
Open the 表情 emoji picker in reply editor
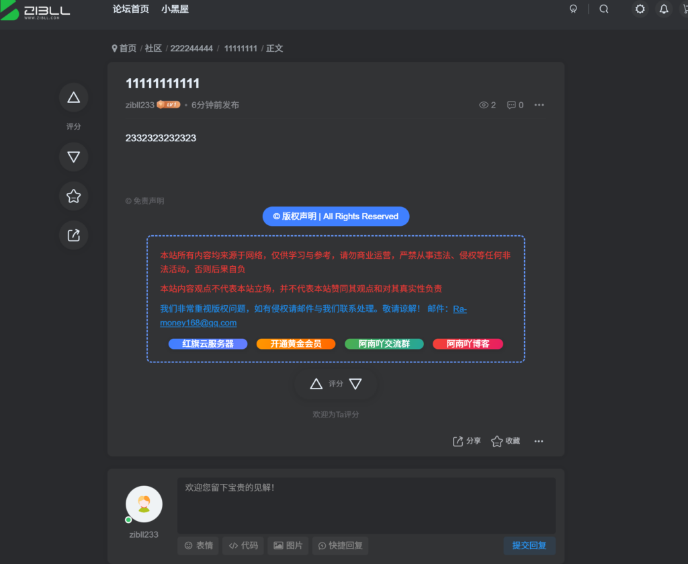pos(198,545)
